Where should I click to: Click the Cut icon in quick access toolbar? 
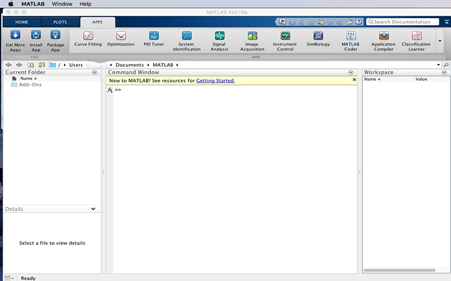pos(302,22)
